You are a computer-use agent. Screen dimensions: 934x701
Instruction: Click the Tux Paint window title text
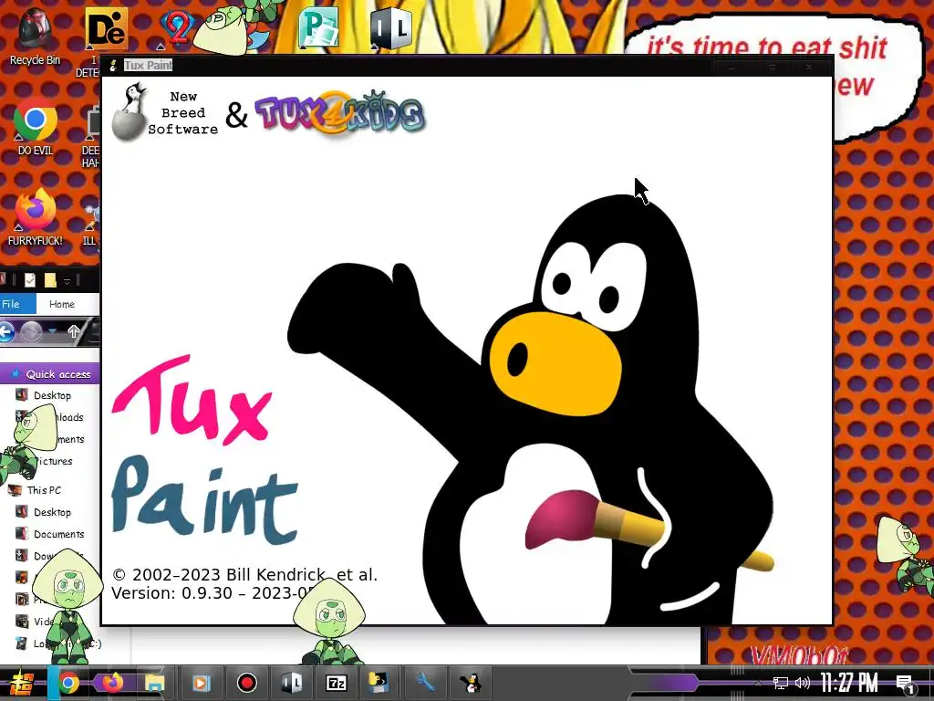click(148, 65)
